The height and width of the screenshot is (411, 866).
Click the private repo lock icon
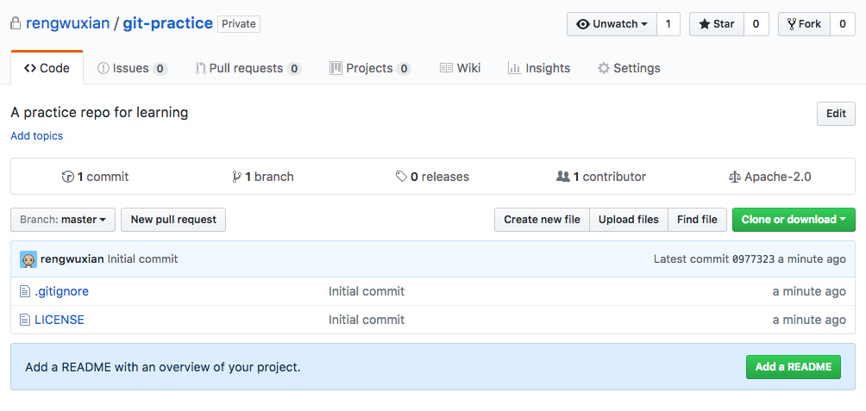point(16,24)
